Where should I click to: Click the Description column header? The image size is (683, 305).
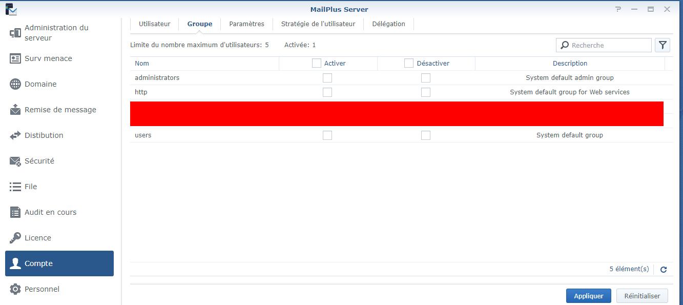pyautogui.click(x=570, y=64)
